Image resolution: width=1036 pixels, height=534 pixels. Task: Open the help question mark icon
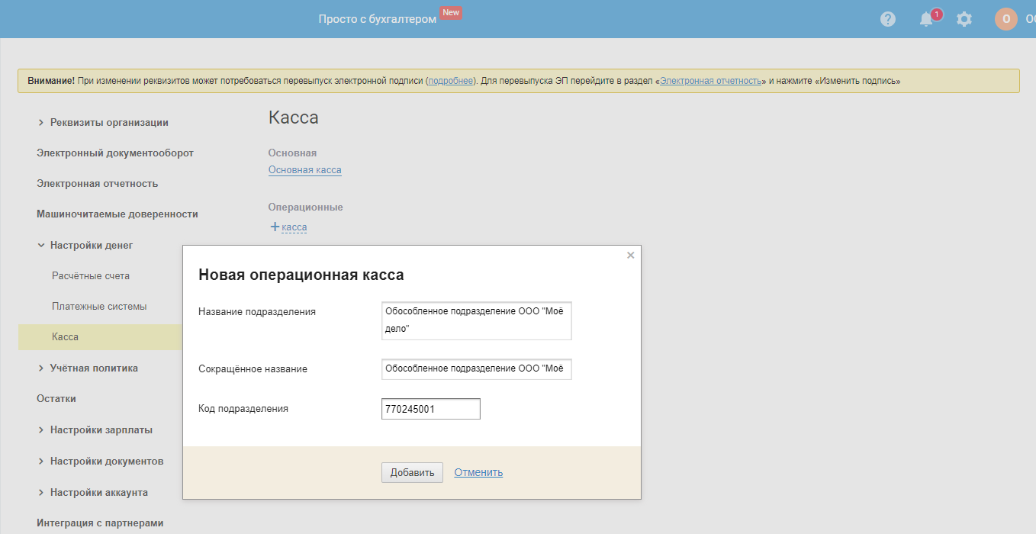888,19
